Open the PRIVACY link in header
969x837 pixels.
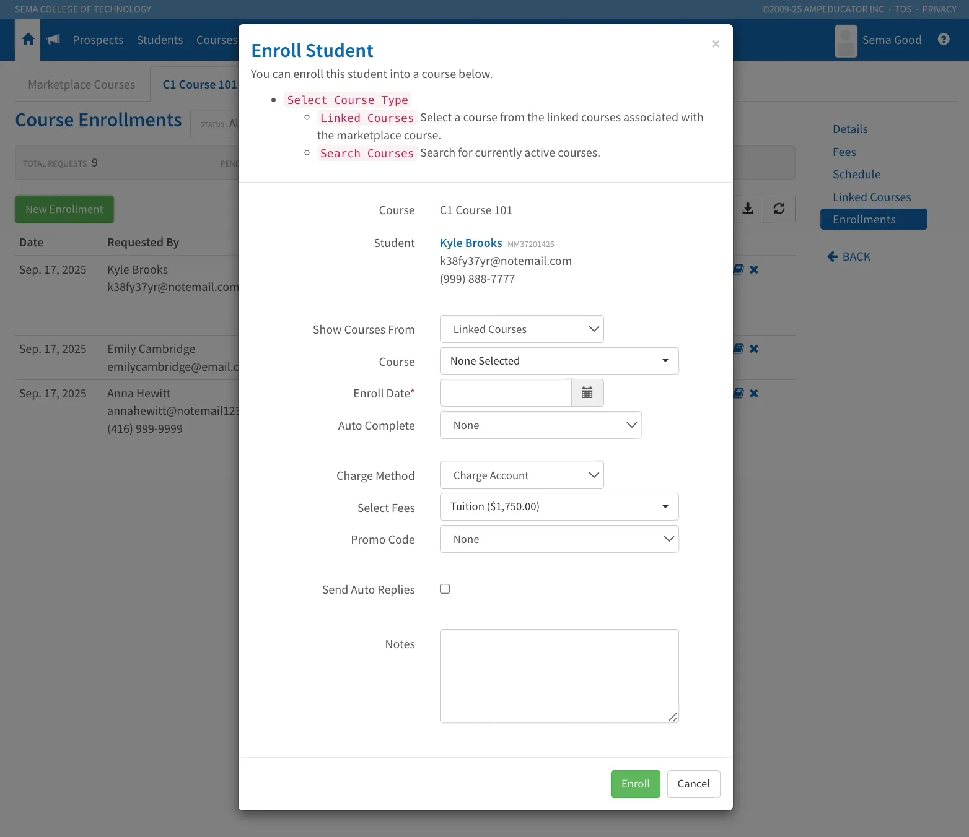(x=939, y=9)
